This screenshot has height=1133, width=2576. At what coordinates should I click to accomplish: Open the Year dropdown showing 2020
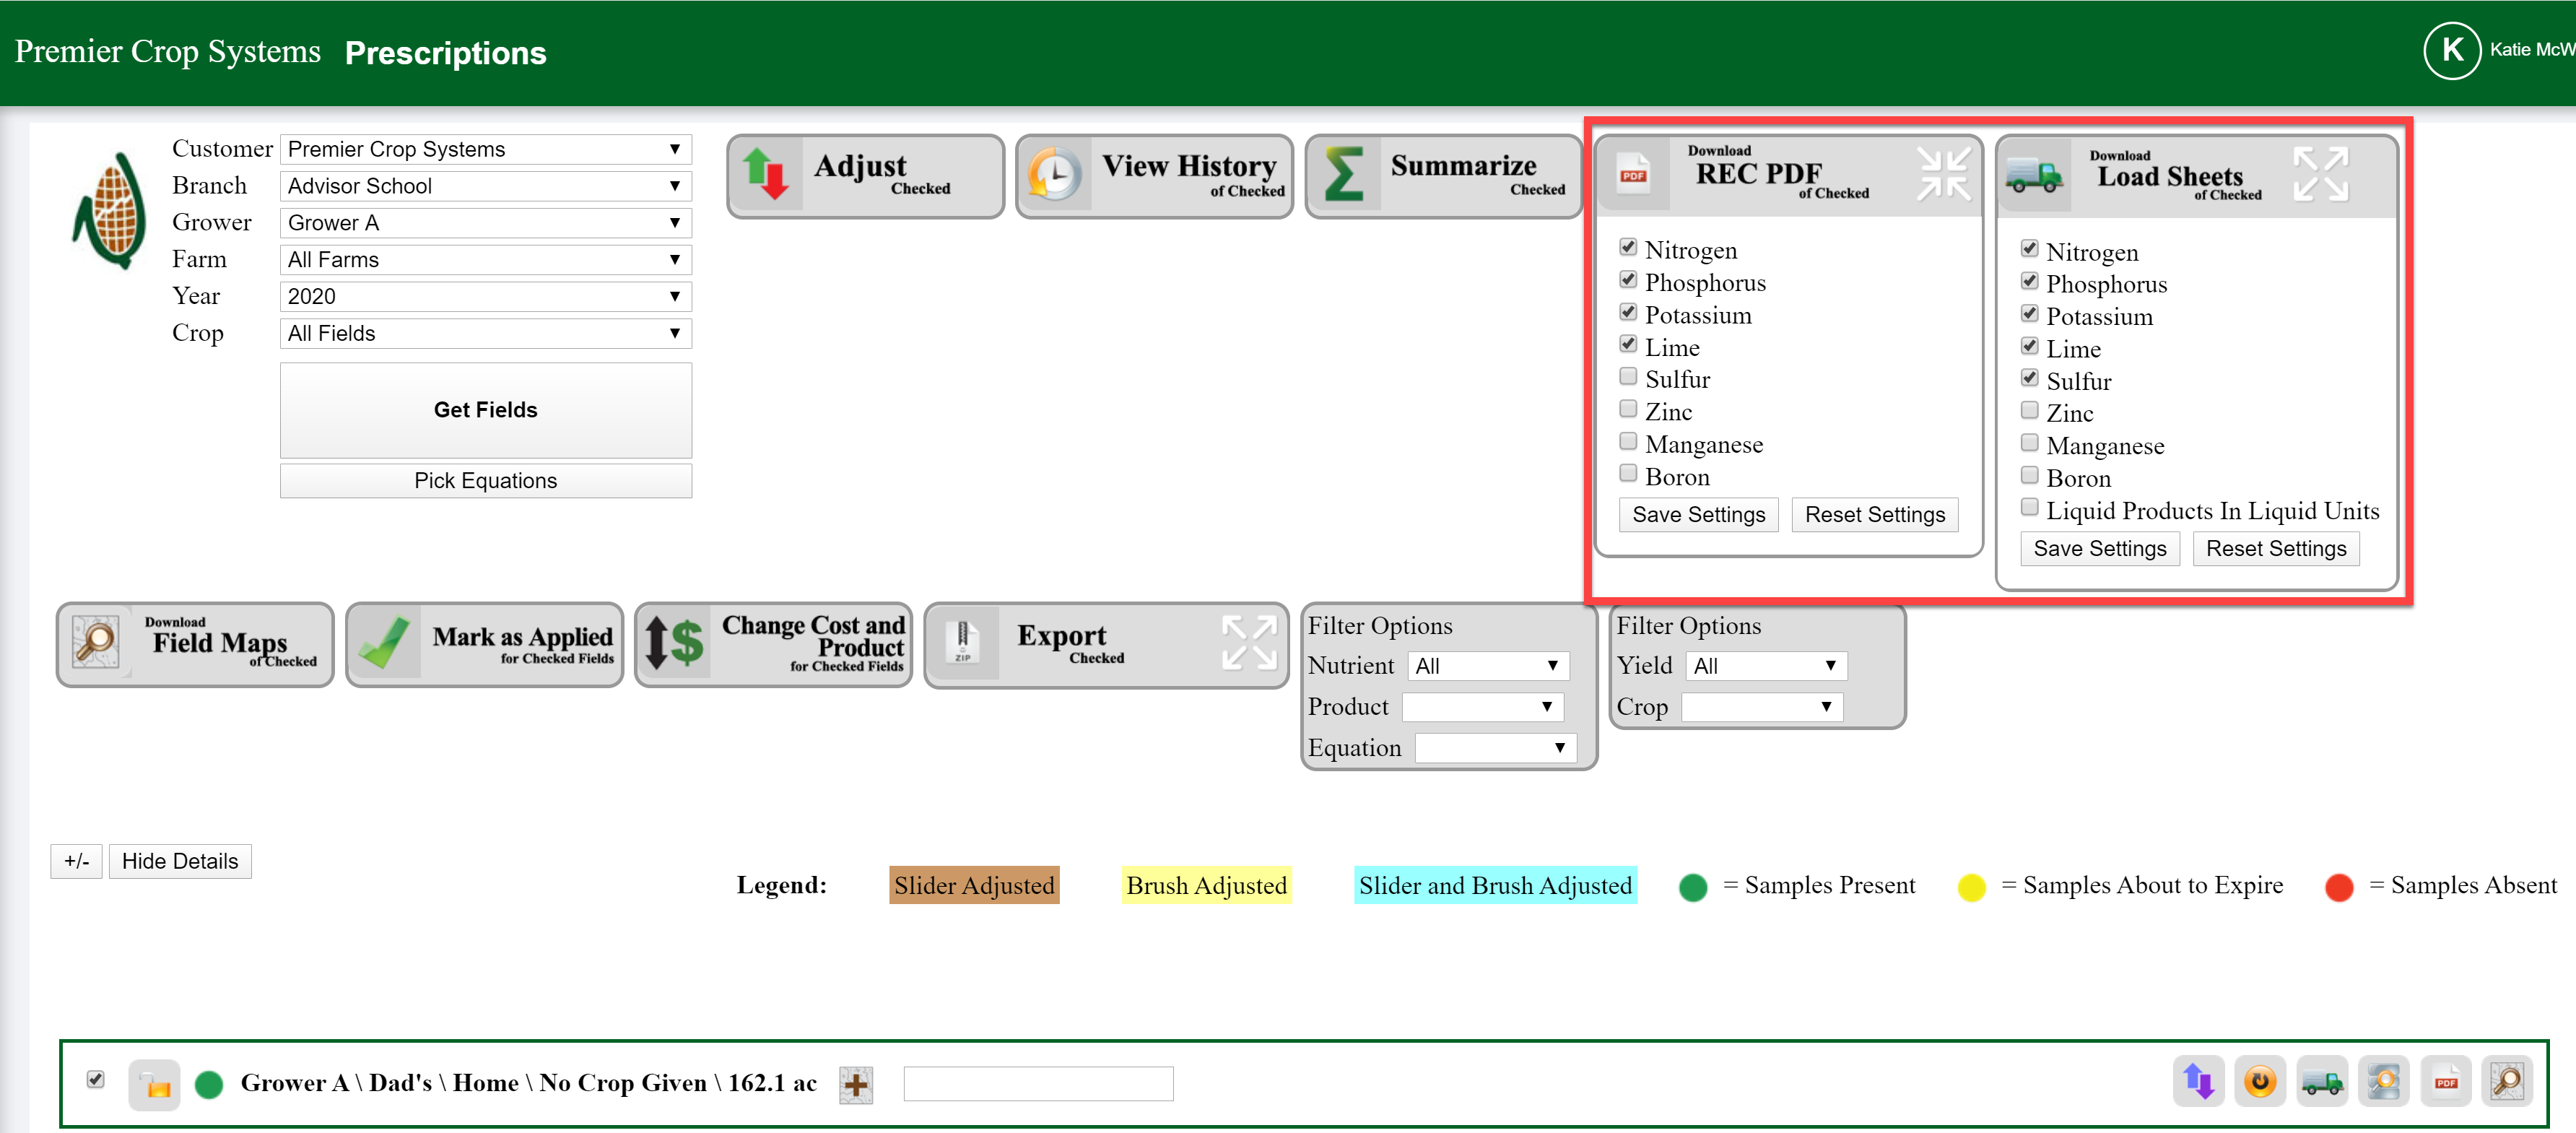tap(485, 296)
